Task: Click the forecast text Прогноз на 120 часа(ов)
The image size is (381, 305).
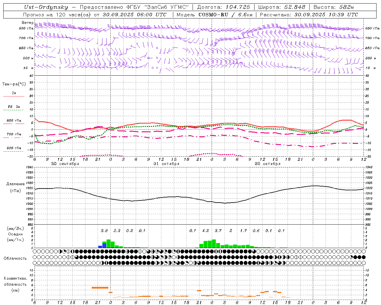Action: coord(57,15)
